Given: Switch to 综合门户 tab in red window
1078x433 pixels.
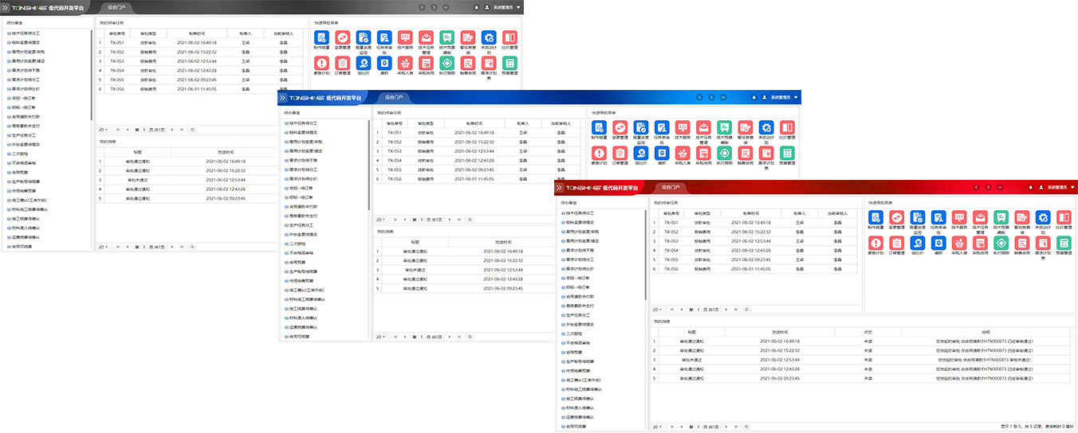Looking at the screenshot, I should click(670, 188).
